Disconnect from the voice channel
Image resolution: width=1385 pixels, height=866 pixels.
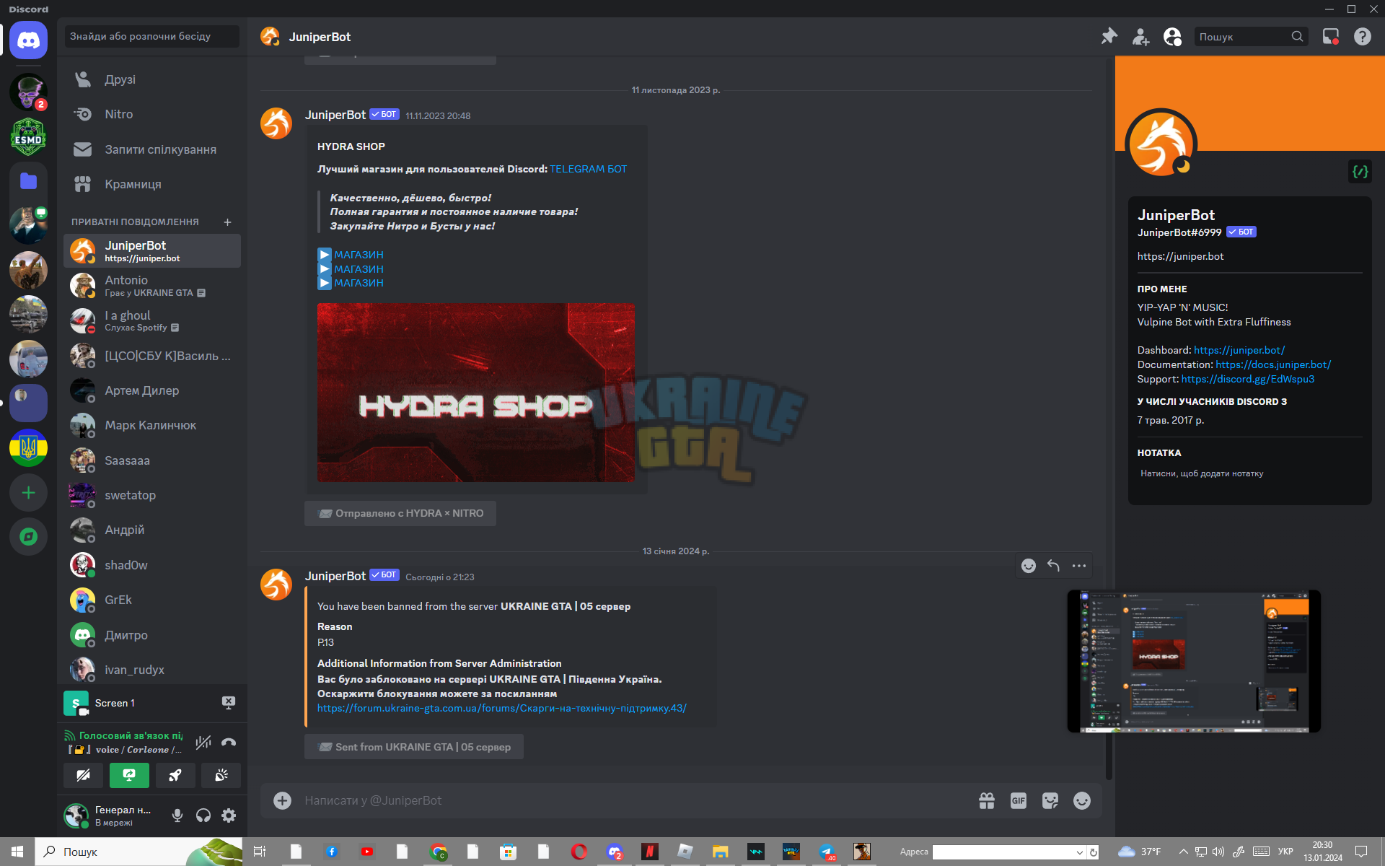coord(229,743)
